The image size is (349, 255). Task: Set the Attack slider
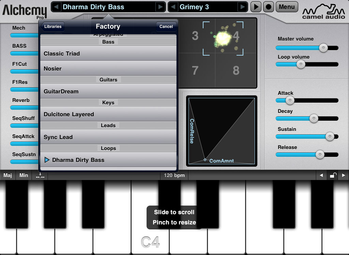pyautogui.click(x=307, y=101)
